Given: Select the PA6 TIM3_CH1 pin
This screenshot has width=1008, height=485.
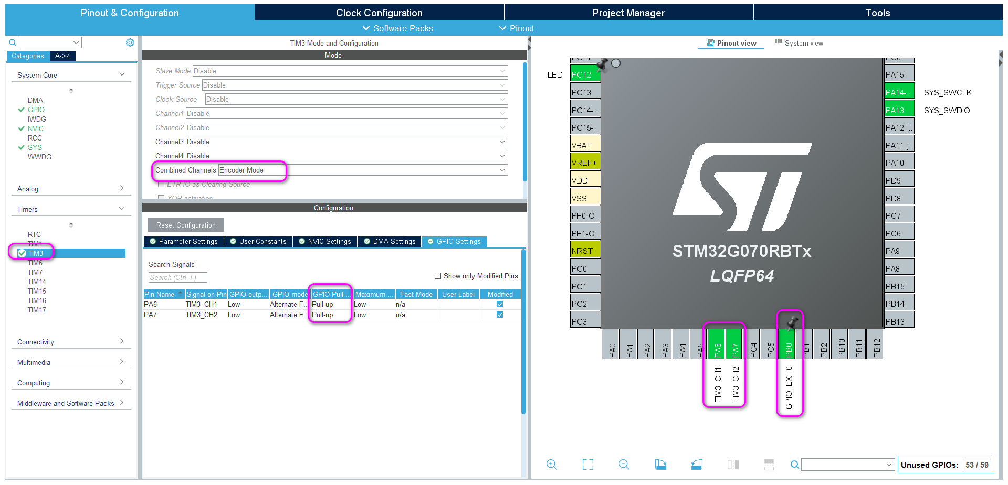Looking at the screenshot, I should pos(717,344).
